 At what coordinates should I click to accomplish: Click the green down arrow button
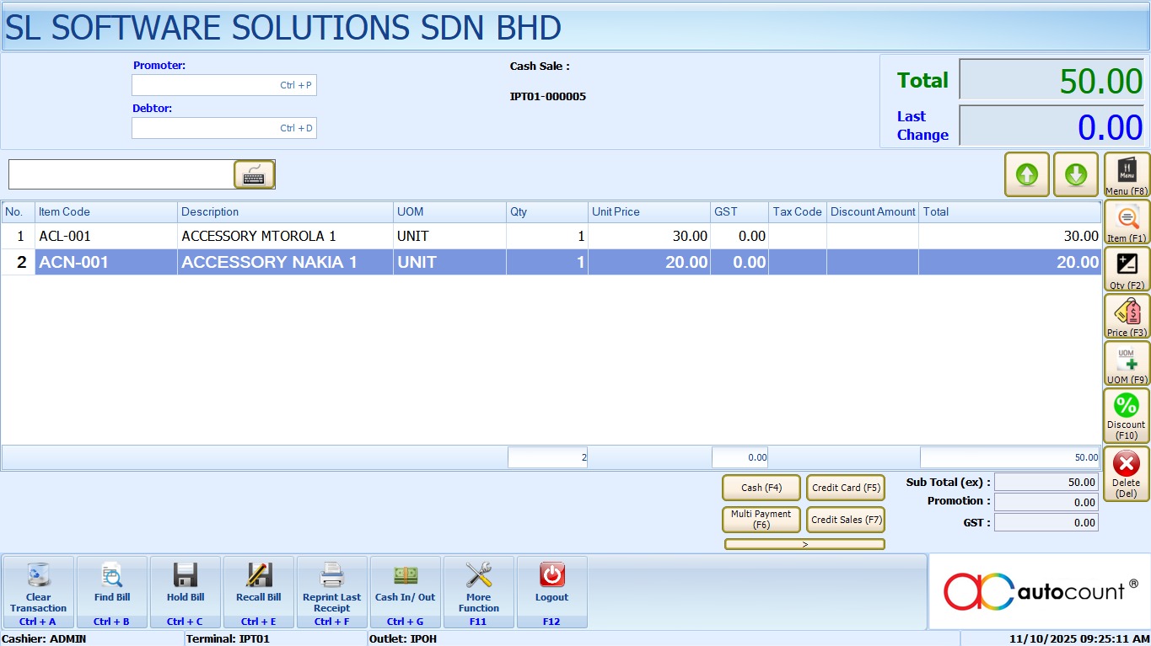pyautogui.click(x=1075, y=174)
